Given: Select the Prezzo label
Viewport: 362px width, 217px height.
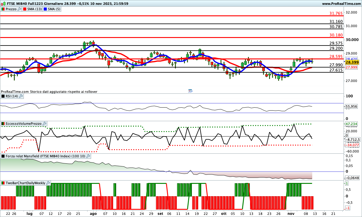Looking at the screenshot, I should (11, 9).
